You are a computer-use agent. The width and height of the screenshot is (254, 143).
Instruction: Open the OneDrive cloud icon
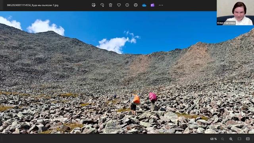click(144, 5)
